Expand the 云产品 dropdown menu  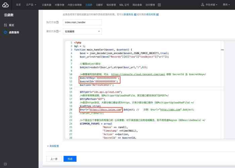[31, 5]
